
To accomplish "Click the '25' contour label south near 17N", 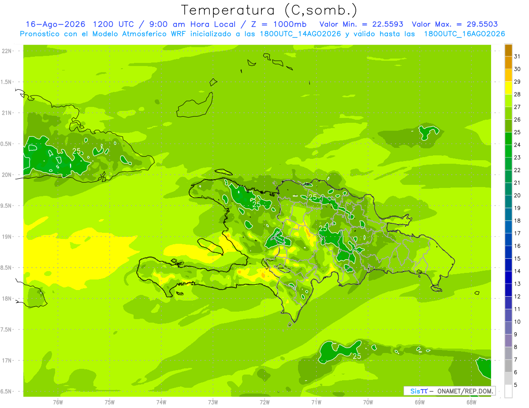I will click(x=357, y=356).
